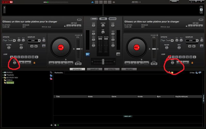Expand the Playlists tree node
The height and width of the screenshot is (129, 206).
coord(3,75)
